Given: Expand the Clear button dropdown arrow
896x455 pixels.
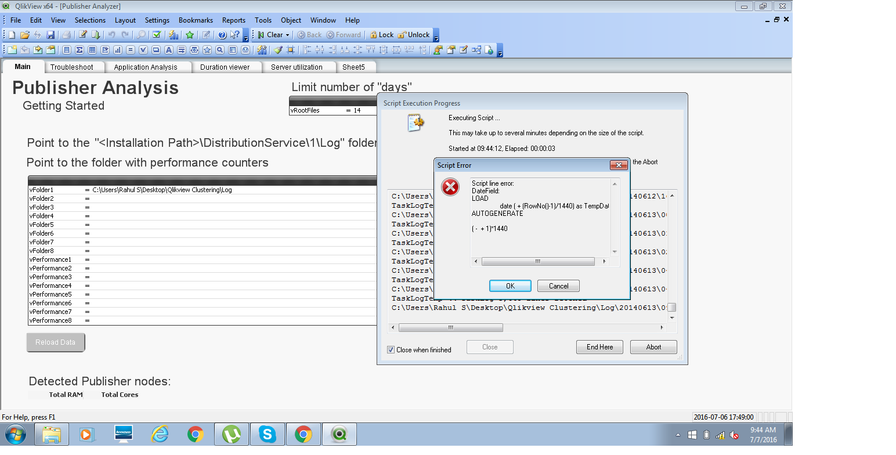Looking at the screenshot, I should [287, 35].
